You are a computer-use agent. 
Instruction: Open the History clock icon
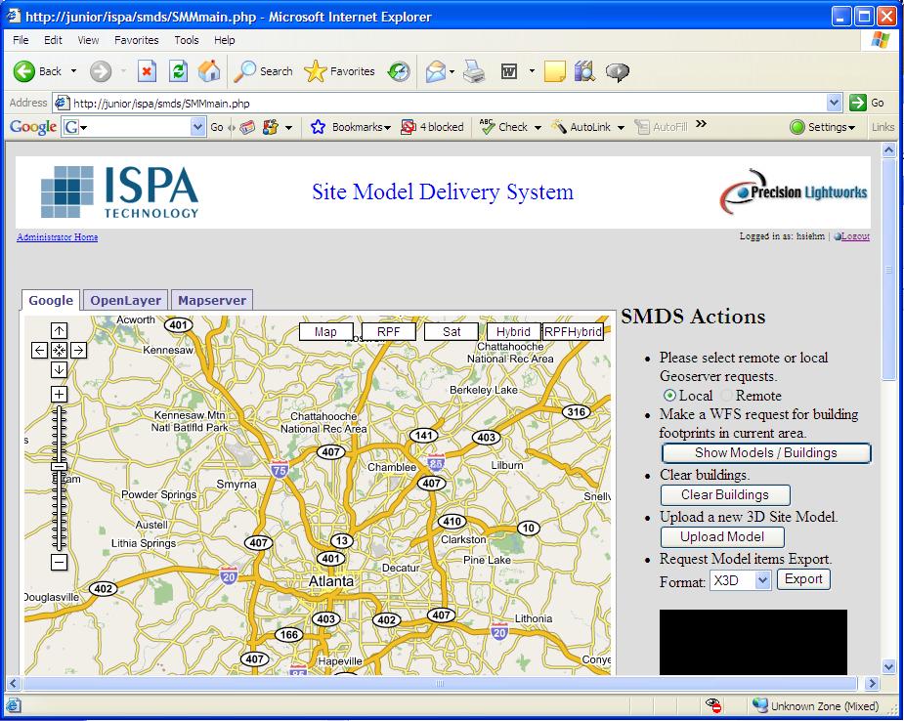click(x=399, y=71)
